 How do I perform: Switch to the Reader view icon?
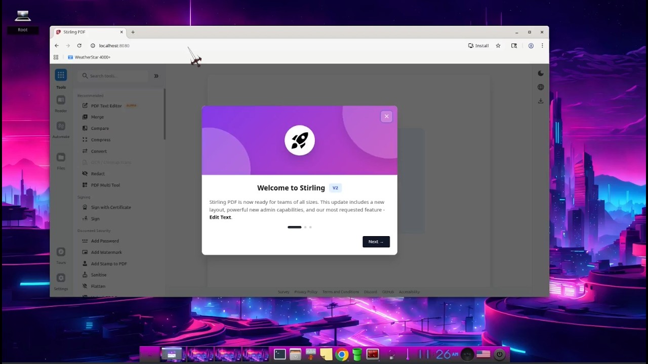coord(61,100)
